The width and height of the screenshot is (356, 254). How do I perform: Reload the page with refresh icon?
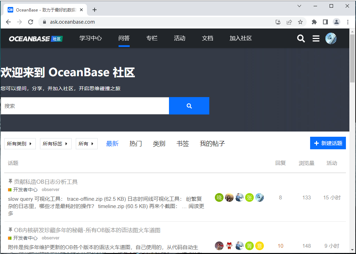pyautogui.click(x=31, y=22)
